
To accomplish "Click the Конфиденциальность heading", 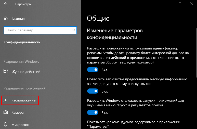I will 22,42.
